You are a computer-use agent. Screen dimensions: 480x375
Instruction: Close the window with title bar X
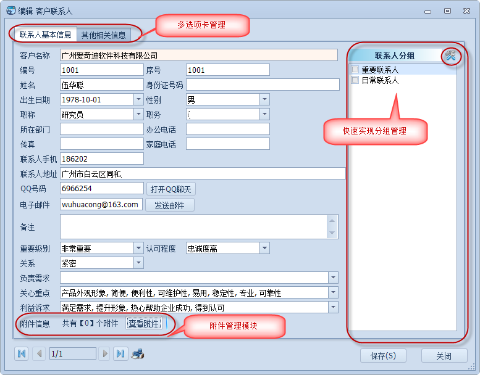466,11
